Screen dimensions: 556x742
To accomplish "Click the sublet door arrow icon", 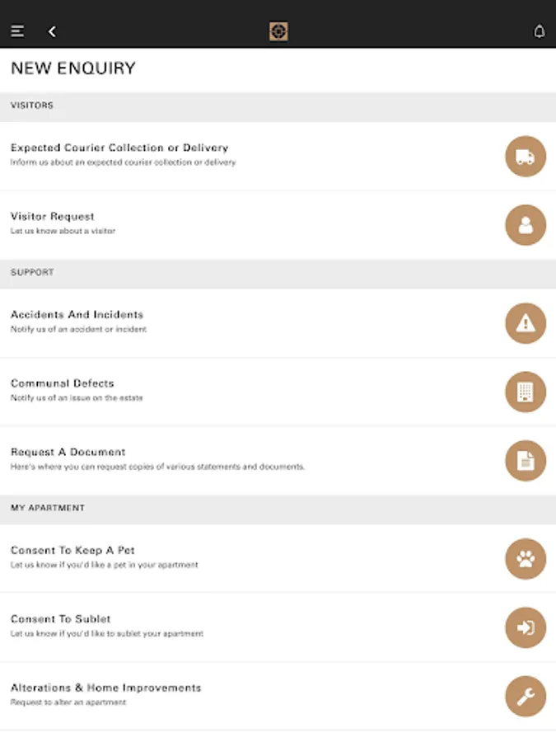I will click(525, 627).
